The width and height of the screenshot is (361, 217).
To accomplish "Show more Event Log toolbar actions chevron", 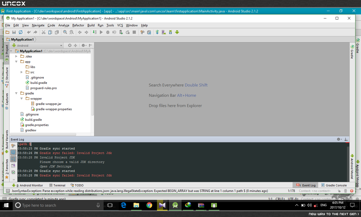I will [x=14, y=180].
